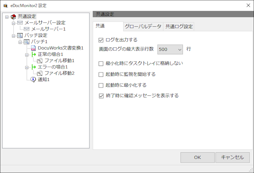This screenshot has height=173, width=254.
Task: Click the red house icon beside 共通設定
Action: point(13,16)
